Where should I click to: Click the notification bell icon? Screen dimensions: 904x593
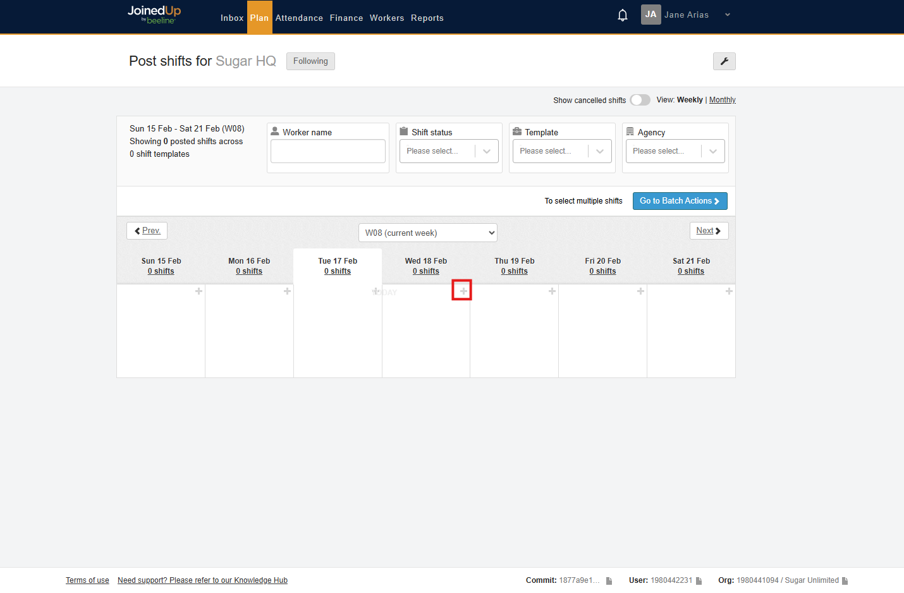tap(622, 15)
